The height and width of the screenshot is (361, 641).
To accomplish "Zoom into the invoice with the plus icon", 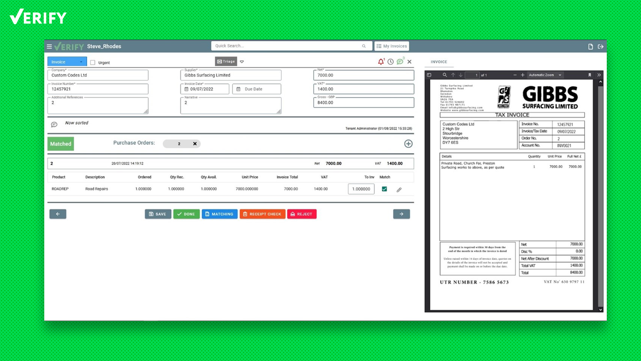I will point(522,75).
